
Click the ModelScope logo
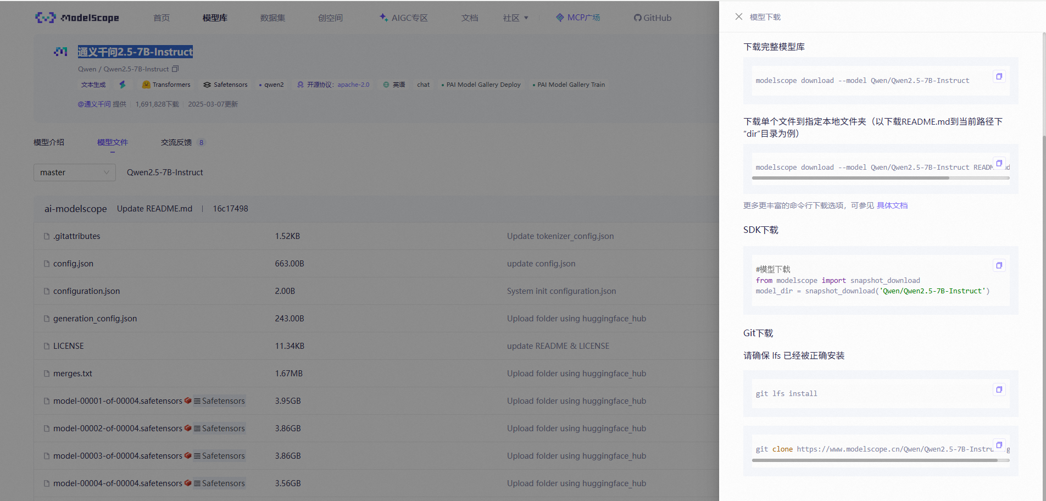pyautogui.click(x=77, y=18)
